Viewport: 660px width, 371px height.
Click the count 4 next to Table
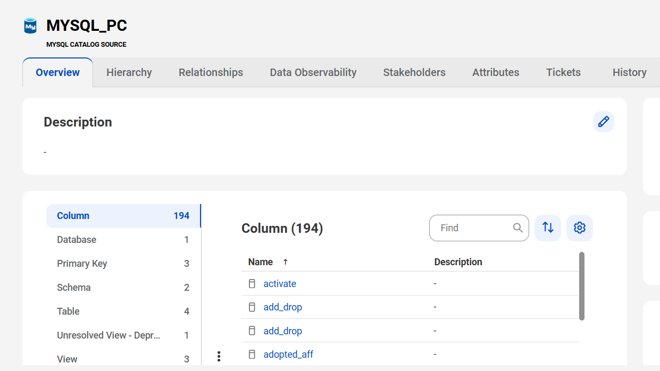click(x=187, y=311)
